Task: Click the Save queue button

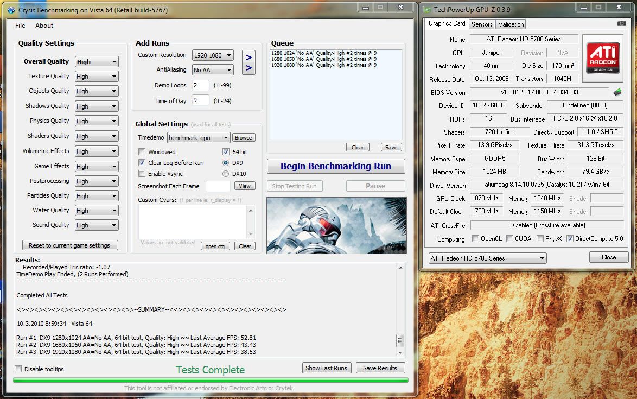Action: point(391,147)
